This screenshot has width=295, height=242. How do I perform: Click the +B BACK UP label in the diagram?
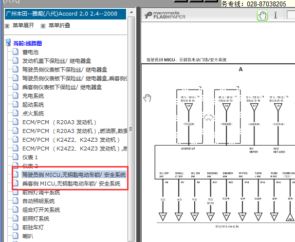tap(188, 149)
